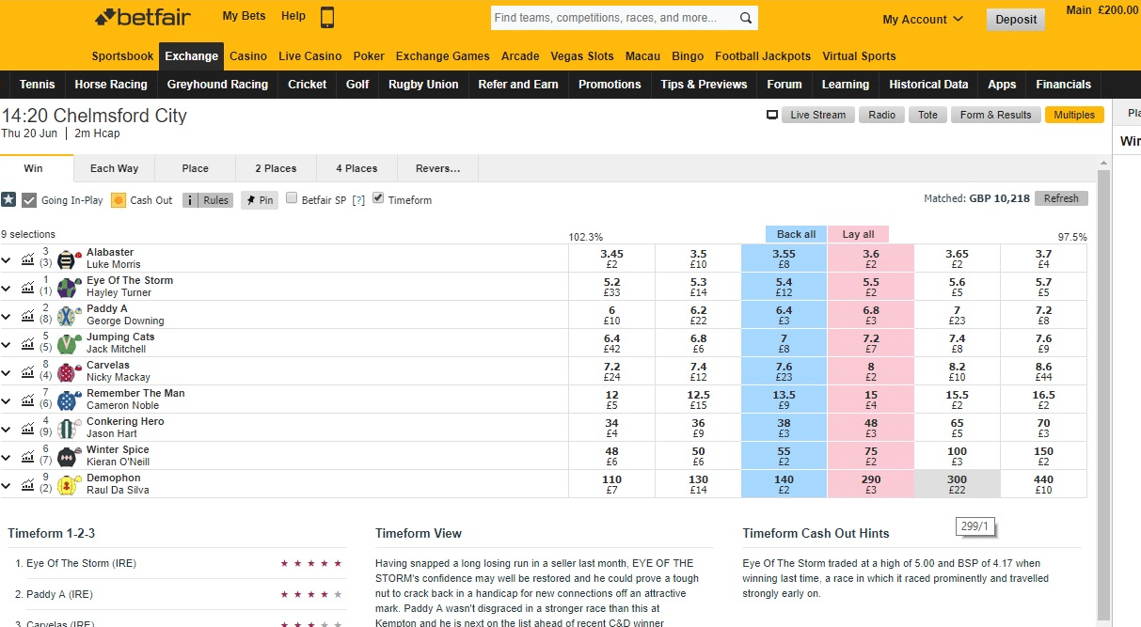
Task: Click Winter Spice's black silks icon
Action: [x=67, y=457]
